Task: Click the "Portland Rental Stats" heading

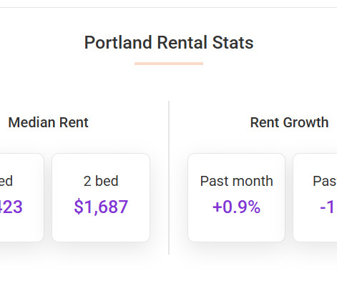Action: 169,43
